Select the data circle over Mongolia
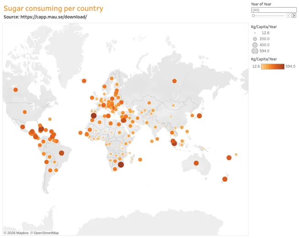 click(x=173, y=105)
